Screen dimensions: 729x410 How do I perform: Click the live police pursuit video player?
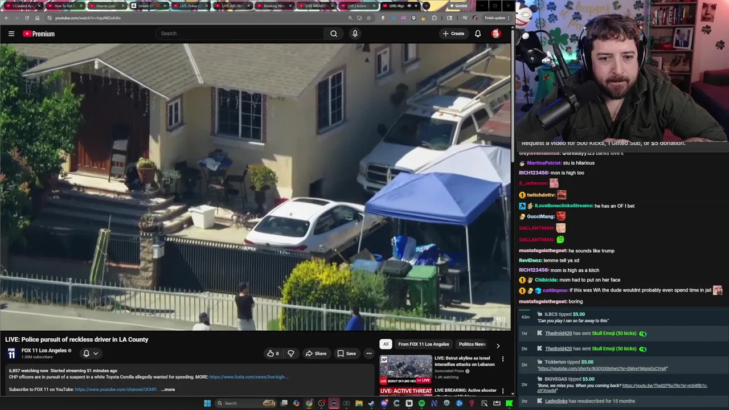[255, 187]
